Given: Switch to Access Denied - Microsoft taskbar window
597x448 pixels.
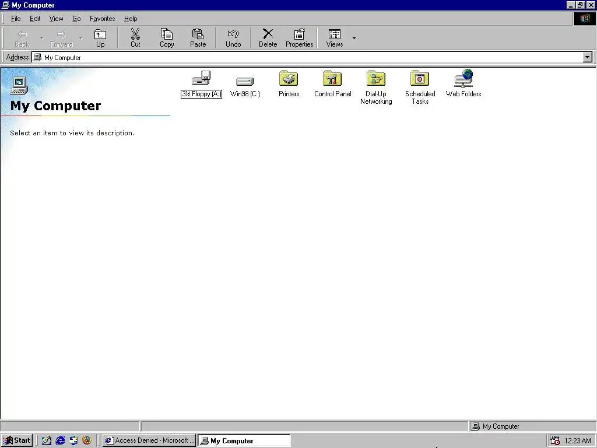Looking at the screenshot, I should tap(149, 440).
